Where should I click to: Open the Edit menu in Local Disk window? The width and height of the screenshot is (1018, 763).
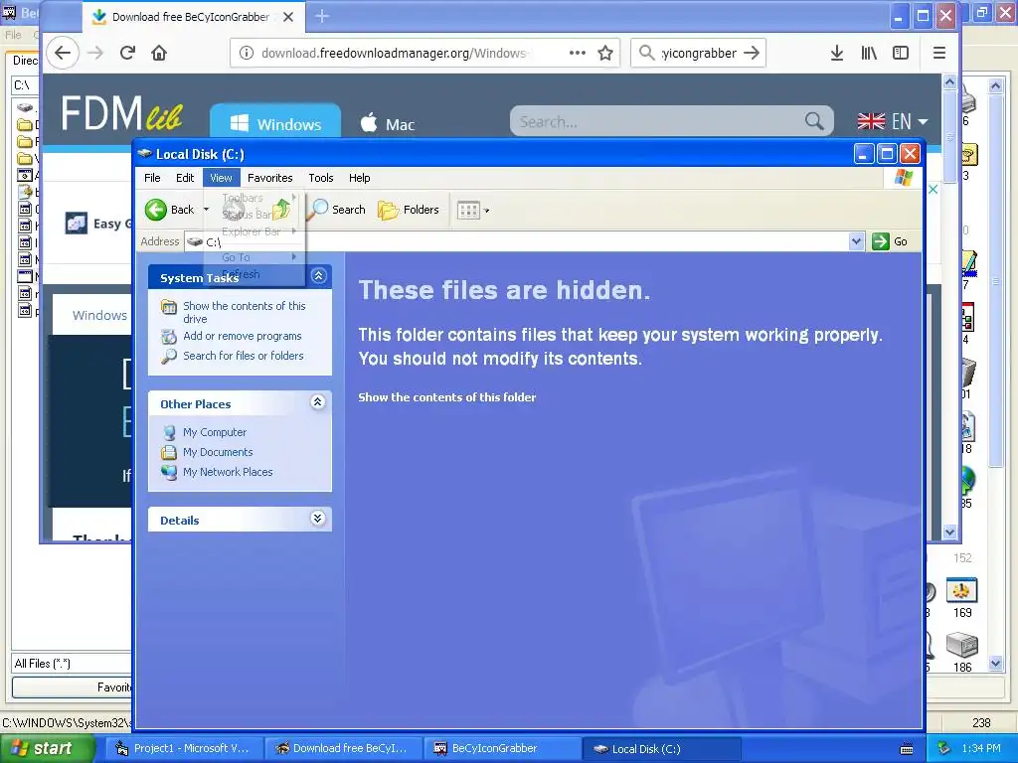click(184, 178)
